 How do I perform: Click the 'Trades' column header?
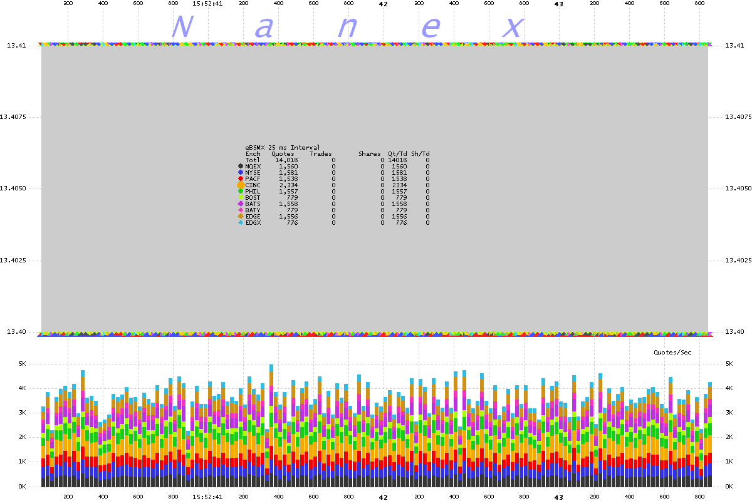tap(320, 153)
